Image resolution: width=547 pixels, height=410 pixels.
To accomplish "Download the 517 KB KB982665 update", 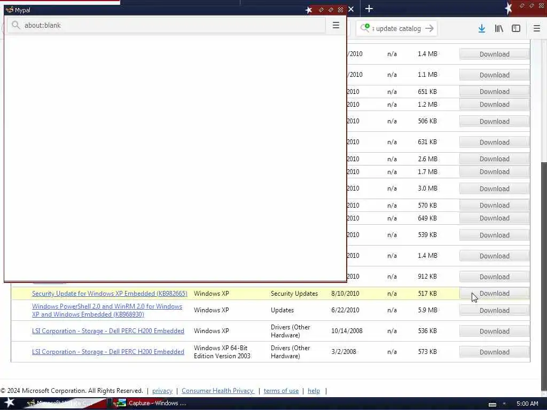I will click(x=494, y=294).
